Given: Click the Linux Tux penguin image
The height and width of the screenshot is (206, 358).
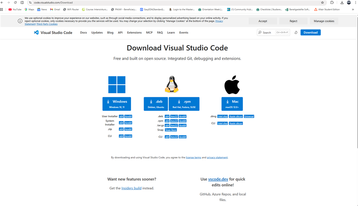Looking at the screenshot, I should [x=172, y=84].
